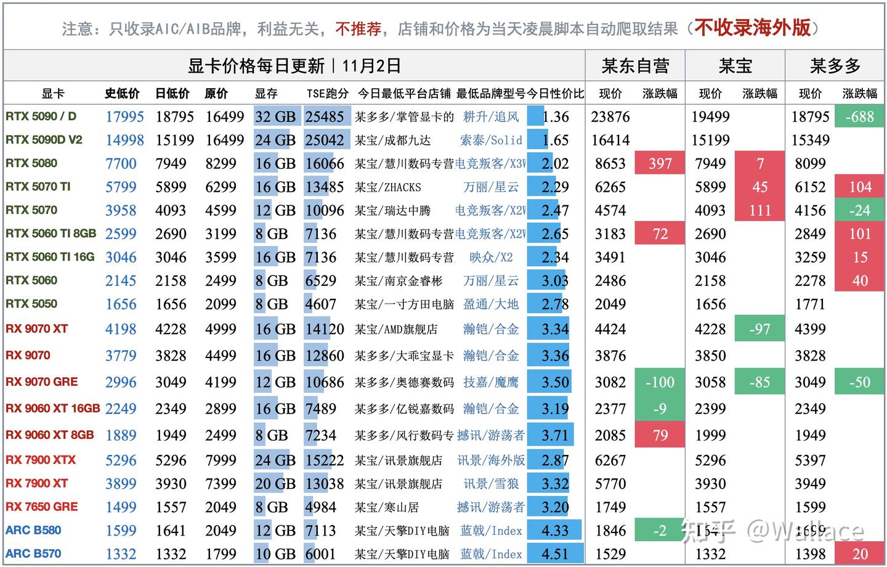Click the red 397 price rise cell for RTX 5080
Viewport: 887px width, 567px height.
pyautogui.click(x=659, y=163)
